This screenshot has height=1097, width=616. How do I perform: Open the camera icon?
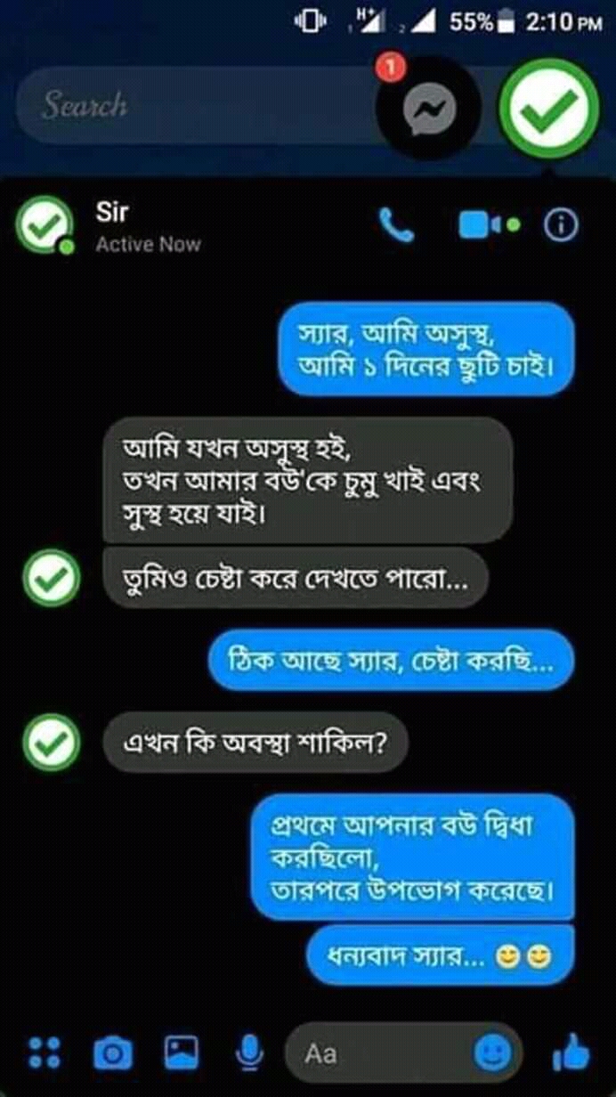pyautogui.click(x=113, y=1054)
